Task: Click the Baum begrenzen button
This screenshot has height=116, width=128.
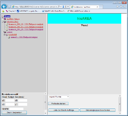Action: pyautogui.click(x=14, y=112)
